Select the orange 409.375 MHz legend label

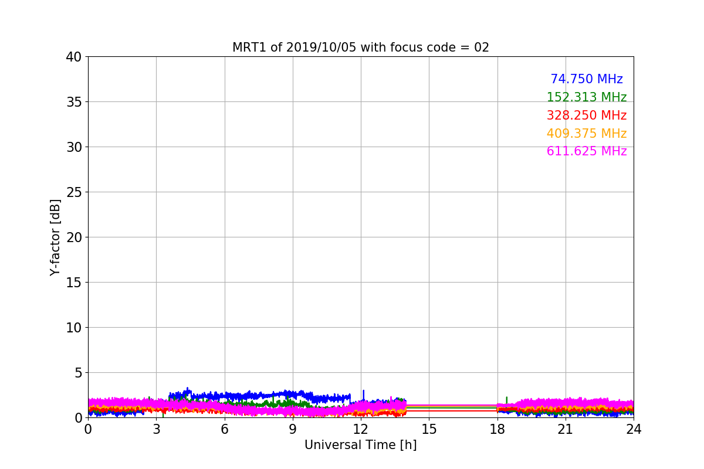(x=587, y=134)
